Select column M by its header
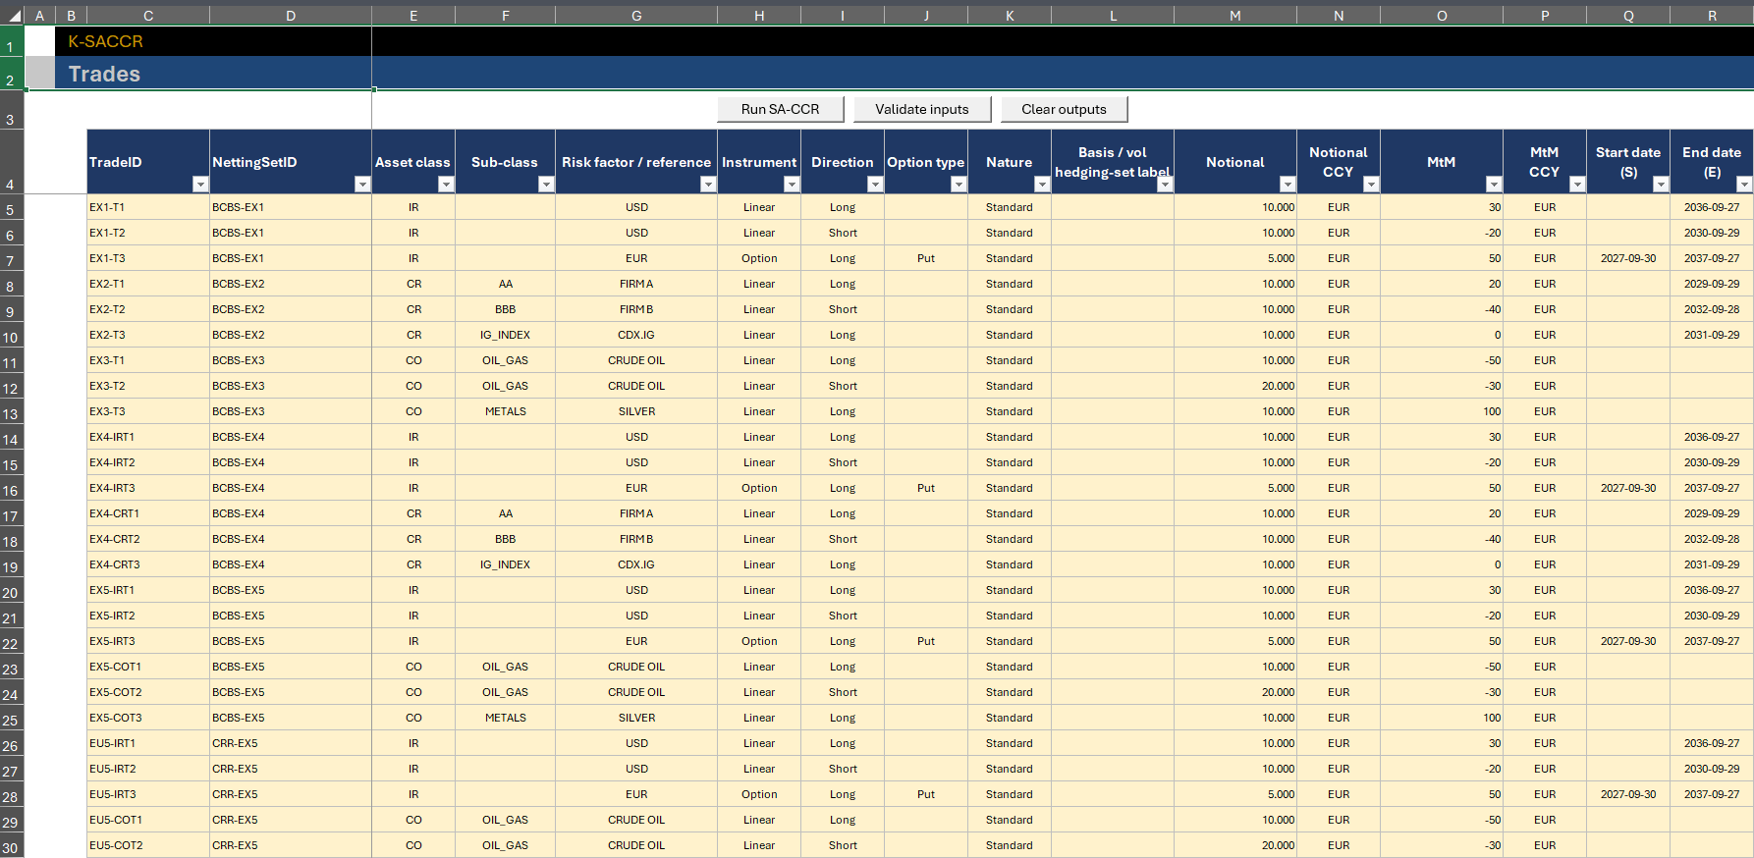1754x858 pixels. coord(1235,16)
